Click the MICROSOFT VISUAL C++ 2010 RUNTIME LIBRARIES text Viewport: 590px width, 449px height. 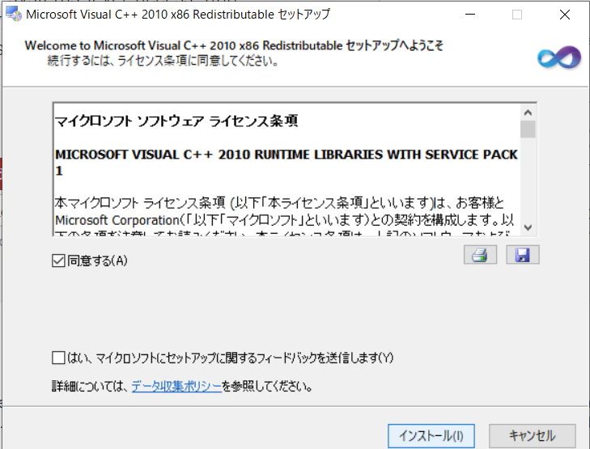click(x=287, y=162)
